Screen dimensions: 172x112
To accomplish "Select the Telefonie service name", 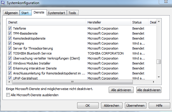I will (x=19, y=28).
